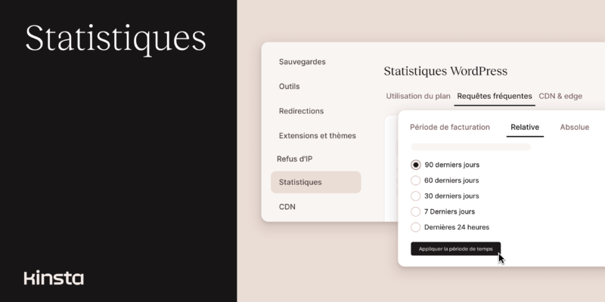This screenshot has height=302, width=605.
Task: Select the 90 derniers jours radio option
Action: (x=415, y=165)
